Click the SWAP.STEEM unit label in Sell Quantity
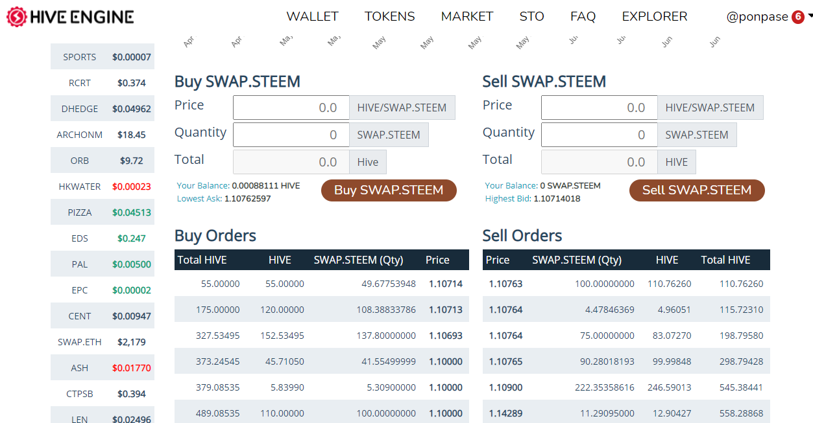The width and height of the screenshot is (813, 423). 697,135
